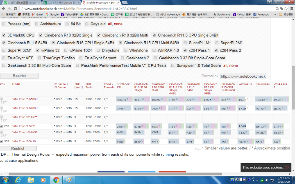The height and width of the screenshot is (184, 295).
Task: Sort by TDP (Watt) column
Action: 78,85
